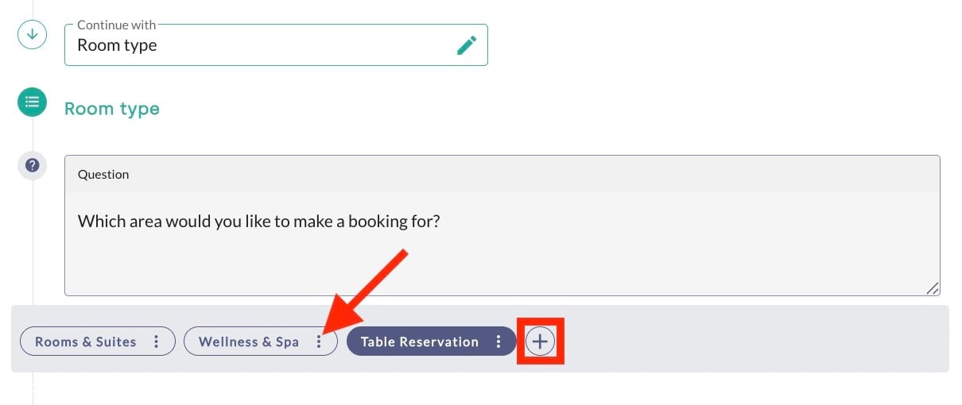Open the three-dot menu on Table Reservation
This screenshot has width=962, height=405.
[x=498, y=341]
